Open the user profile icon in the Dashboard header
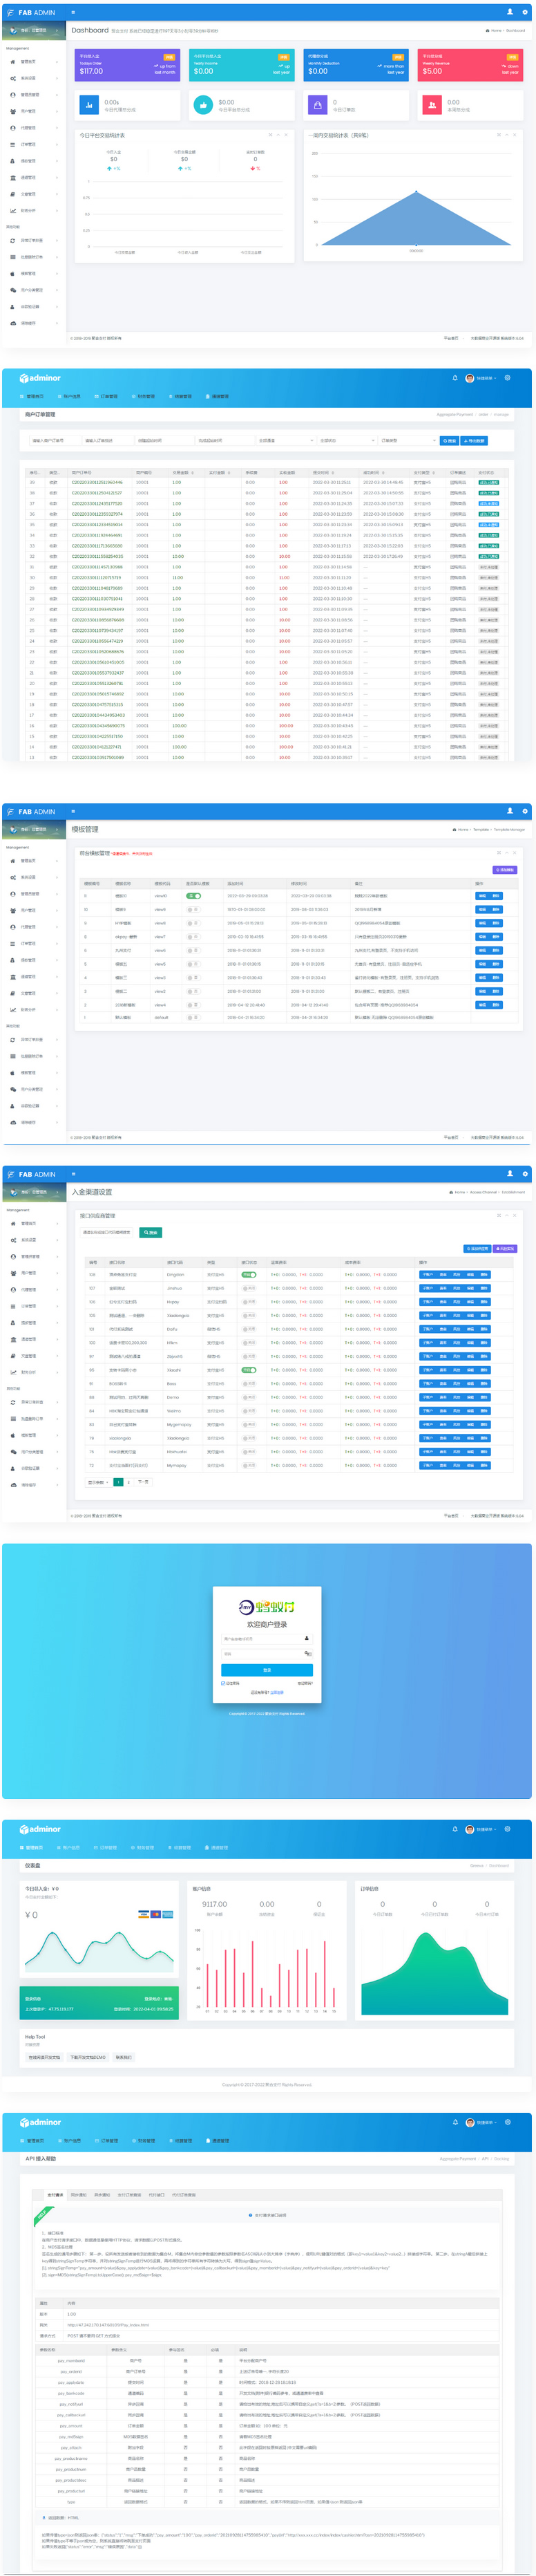The height and width of the screenshot is (2576, 536). click(x=509, y=12)
